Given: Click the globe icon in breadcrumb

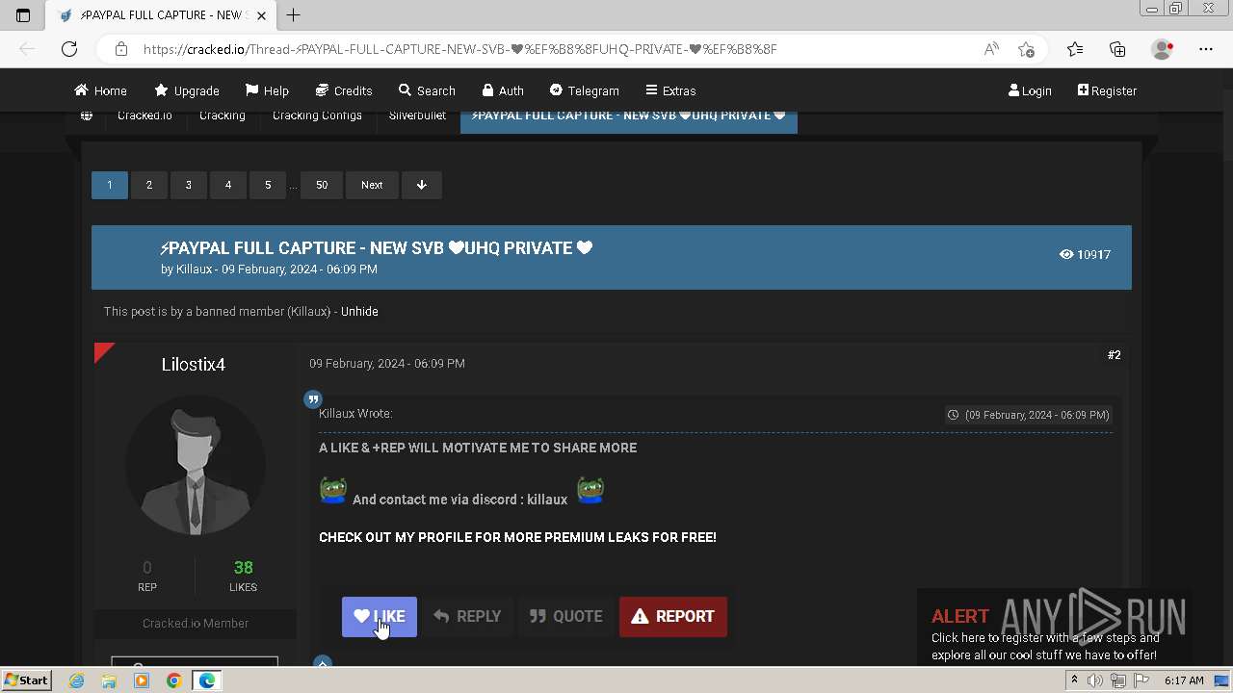Looking at the screenshot, I should (x=87, y=115).
